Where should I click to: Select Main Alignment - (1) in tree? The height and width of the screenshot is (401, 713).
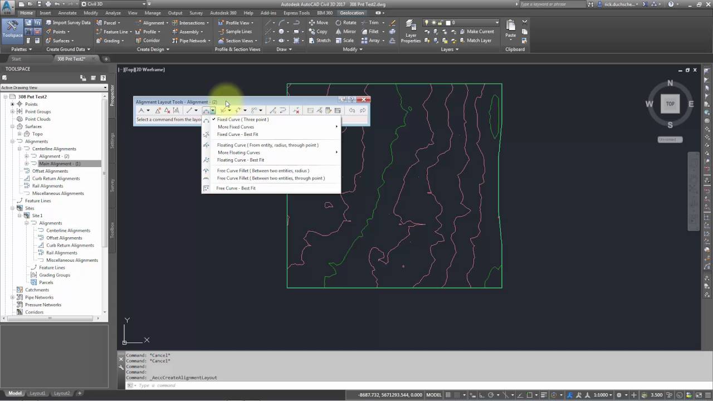pos(60,164)
